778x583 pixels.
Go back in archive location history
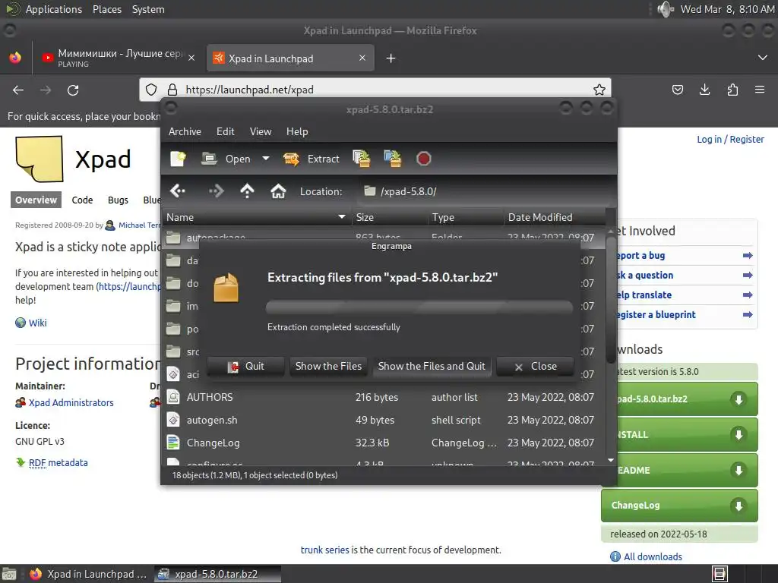[178, 191]
